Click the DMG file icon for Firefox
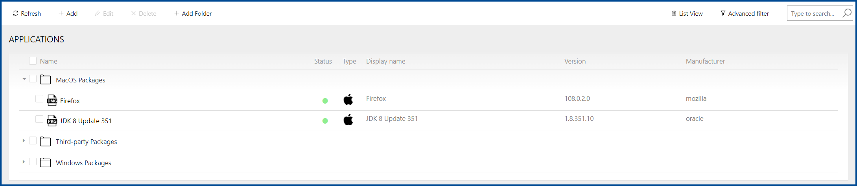This screenshot has width=857, height=186. 52,100
